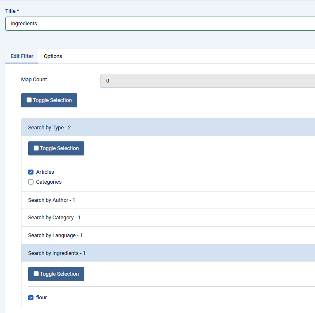
Task: Click Toggle Selection under Search by ingredients
Action: (x=56, y=274)
